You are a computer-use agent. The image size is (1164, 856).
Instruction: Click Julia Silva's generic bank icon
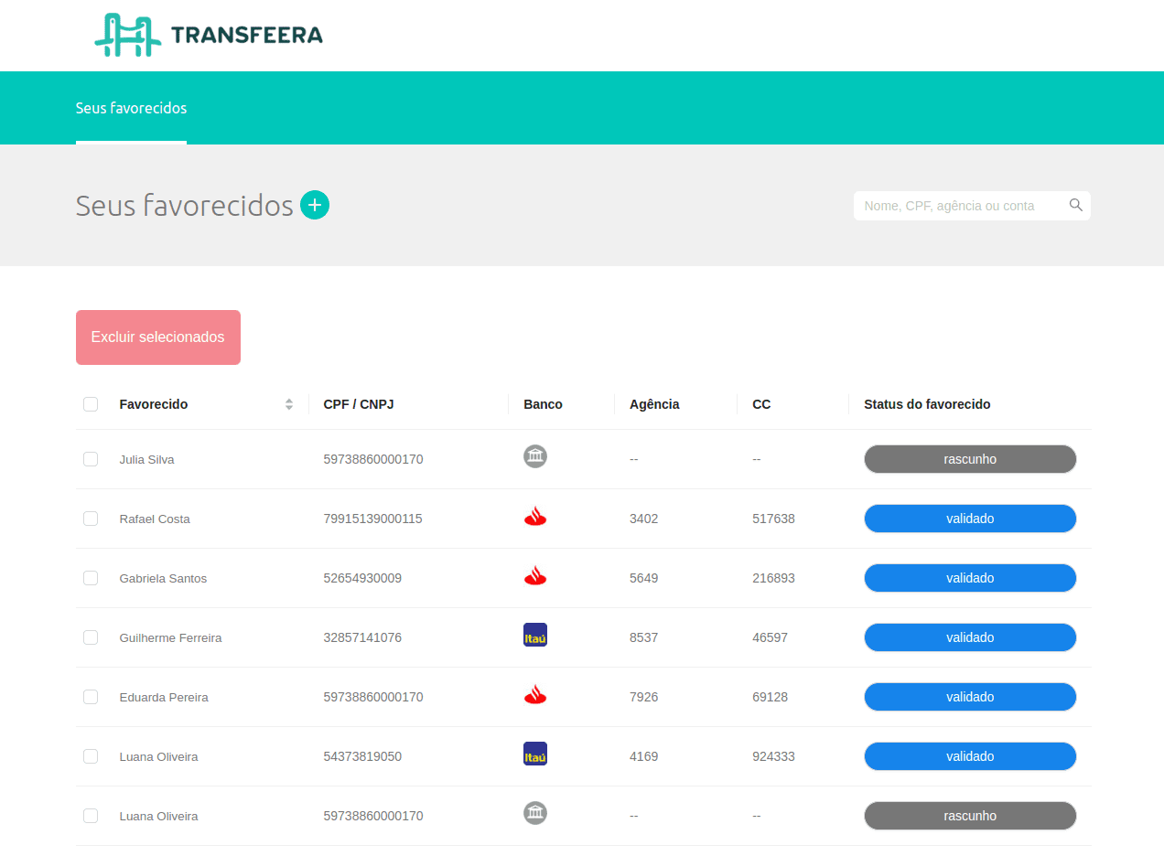pos(535,456)
